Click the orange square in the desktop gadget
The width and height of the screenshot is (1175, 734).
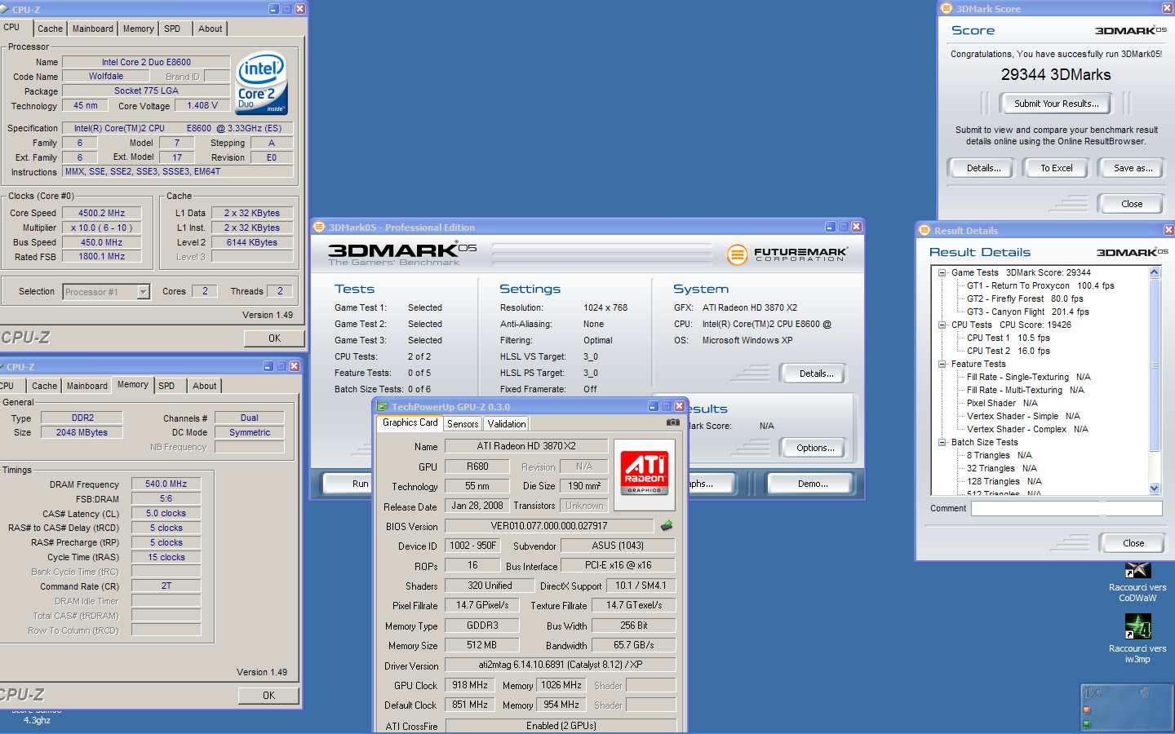click(1086, 710)
